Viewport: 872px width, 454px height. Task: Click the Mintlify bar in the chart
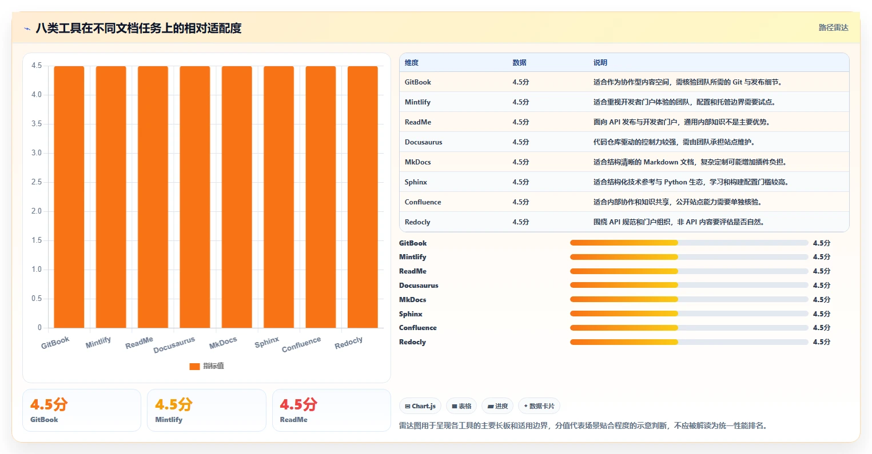tap(111, 197)
